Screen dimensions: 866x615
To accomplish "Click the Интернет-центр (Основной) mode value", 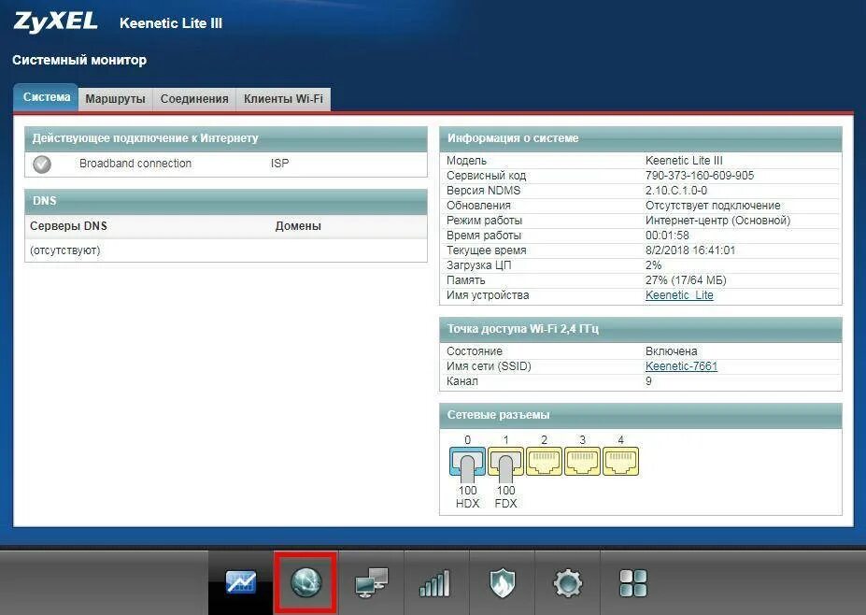I will (x=718, y=220).
